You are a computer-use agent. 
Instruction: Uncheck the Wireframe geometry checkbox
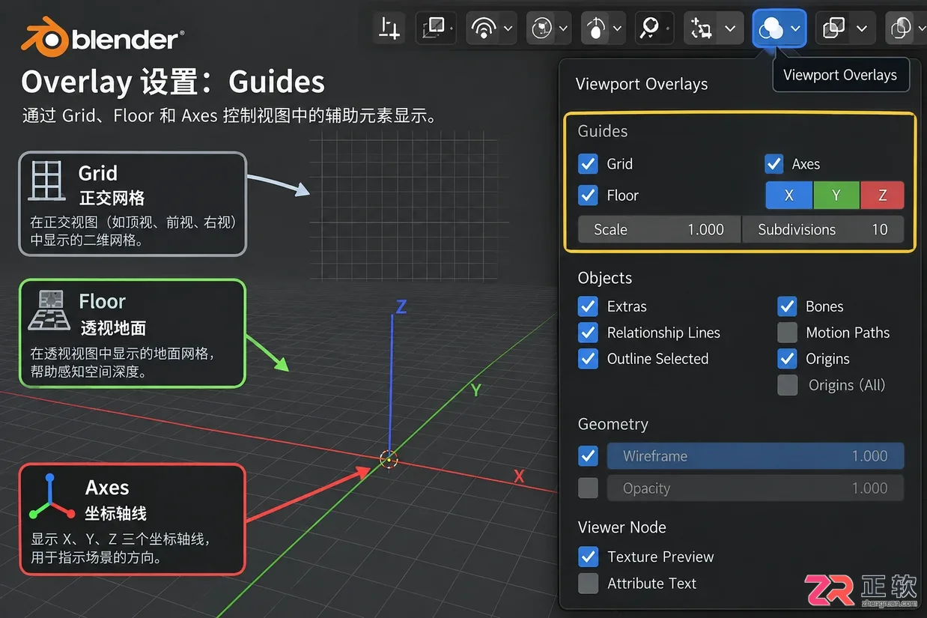pos(588,455)
